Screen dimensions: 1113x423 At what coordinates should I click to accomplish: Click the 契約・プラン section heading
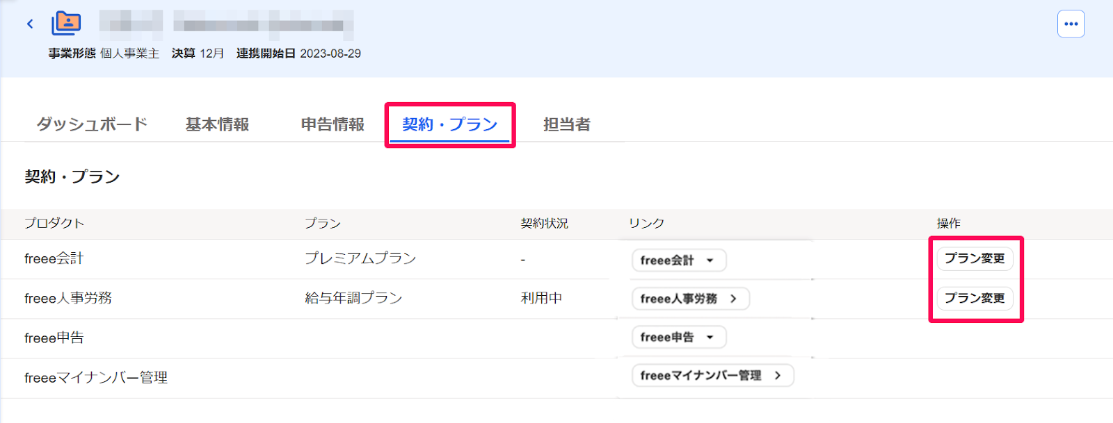72,176
